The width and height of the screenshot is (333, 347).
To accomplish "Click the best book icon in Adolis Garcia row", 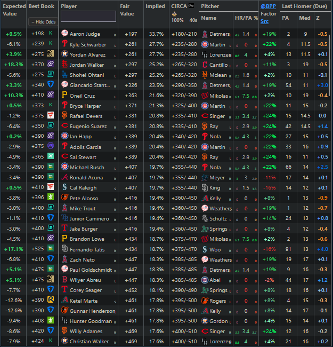I will point(51,146).
